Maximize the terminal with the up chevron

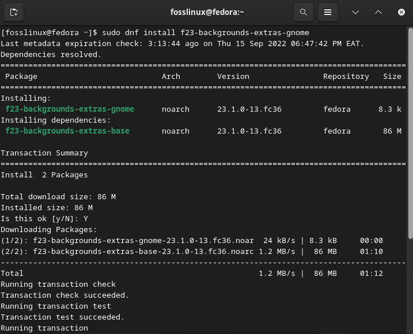pyautogui.click(x=378, y=12)
